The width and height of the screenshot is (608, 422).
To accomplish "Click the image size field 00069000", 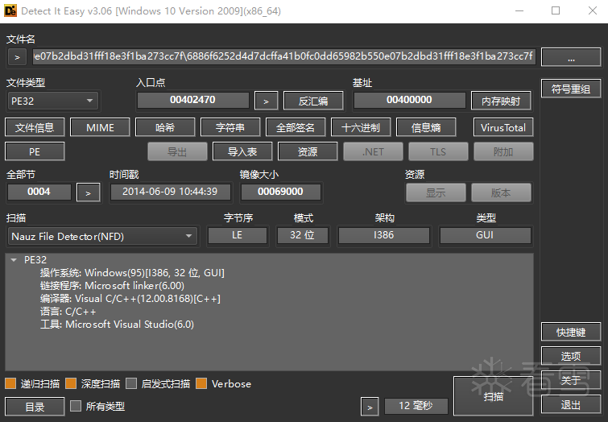I will click(x=280, y=192).
